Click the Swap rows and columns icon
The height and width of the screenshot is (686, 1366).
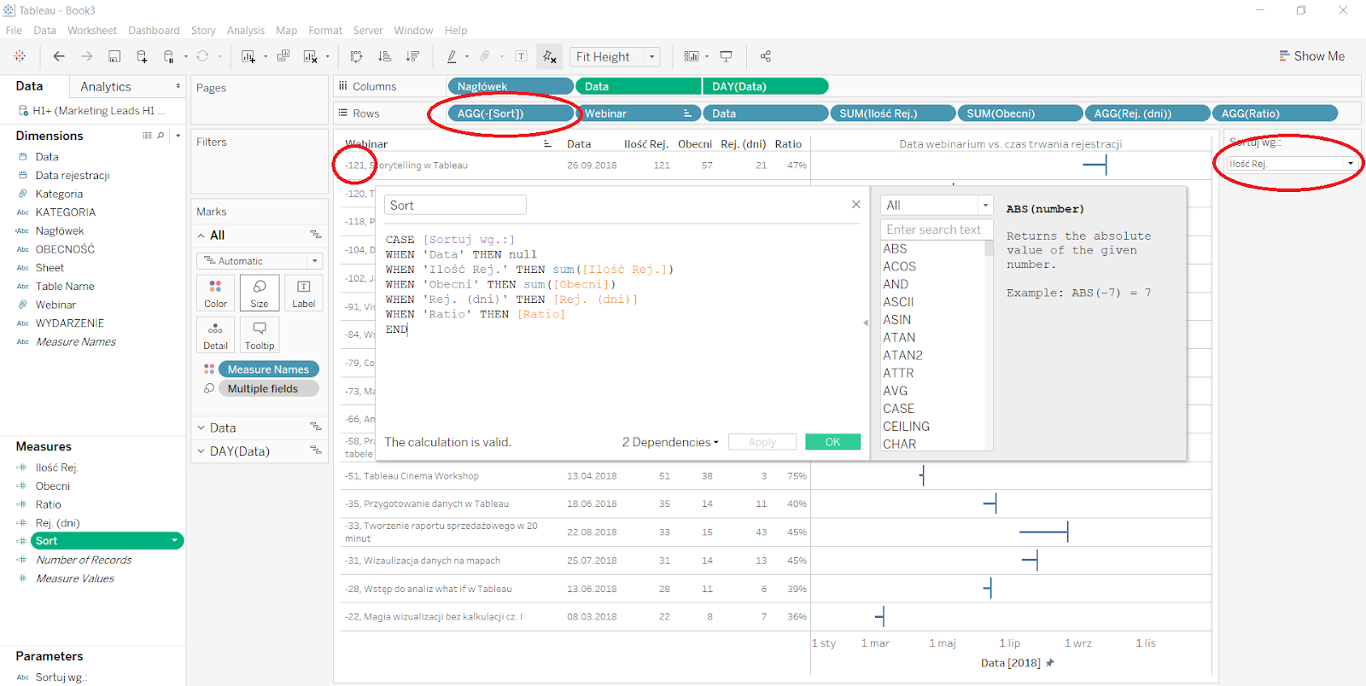click(357, 56)
